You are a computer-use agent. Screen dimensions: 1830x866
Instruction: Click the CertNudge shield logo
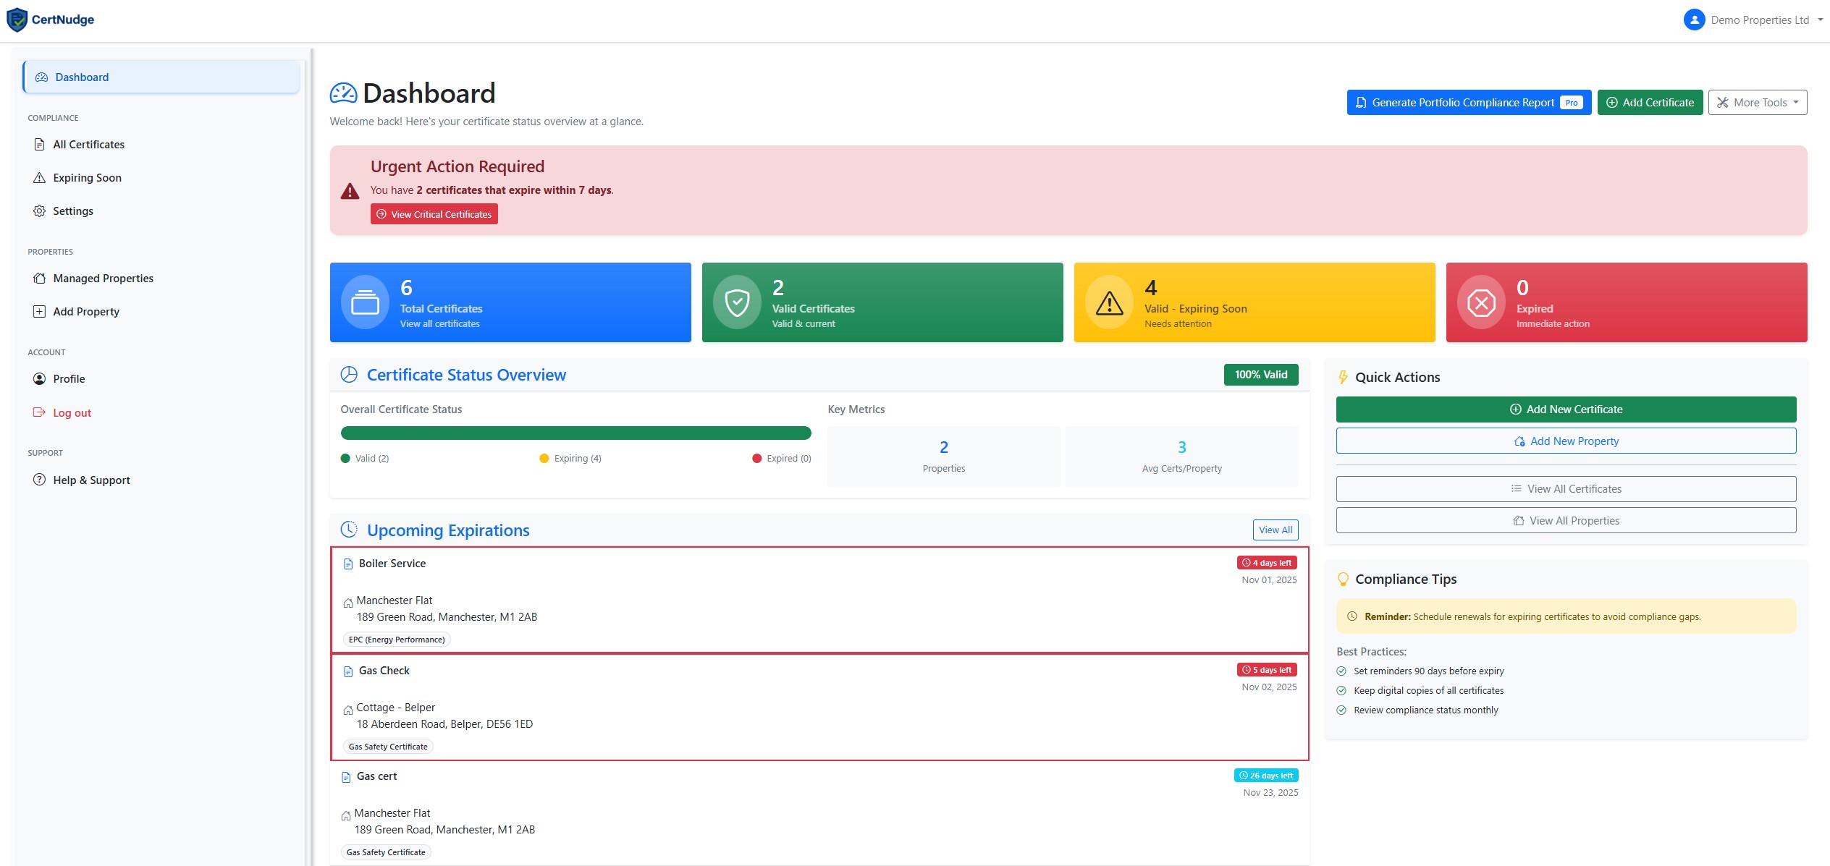(16, 19)
